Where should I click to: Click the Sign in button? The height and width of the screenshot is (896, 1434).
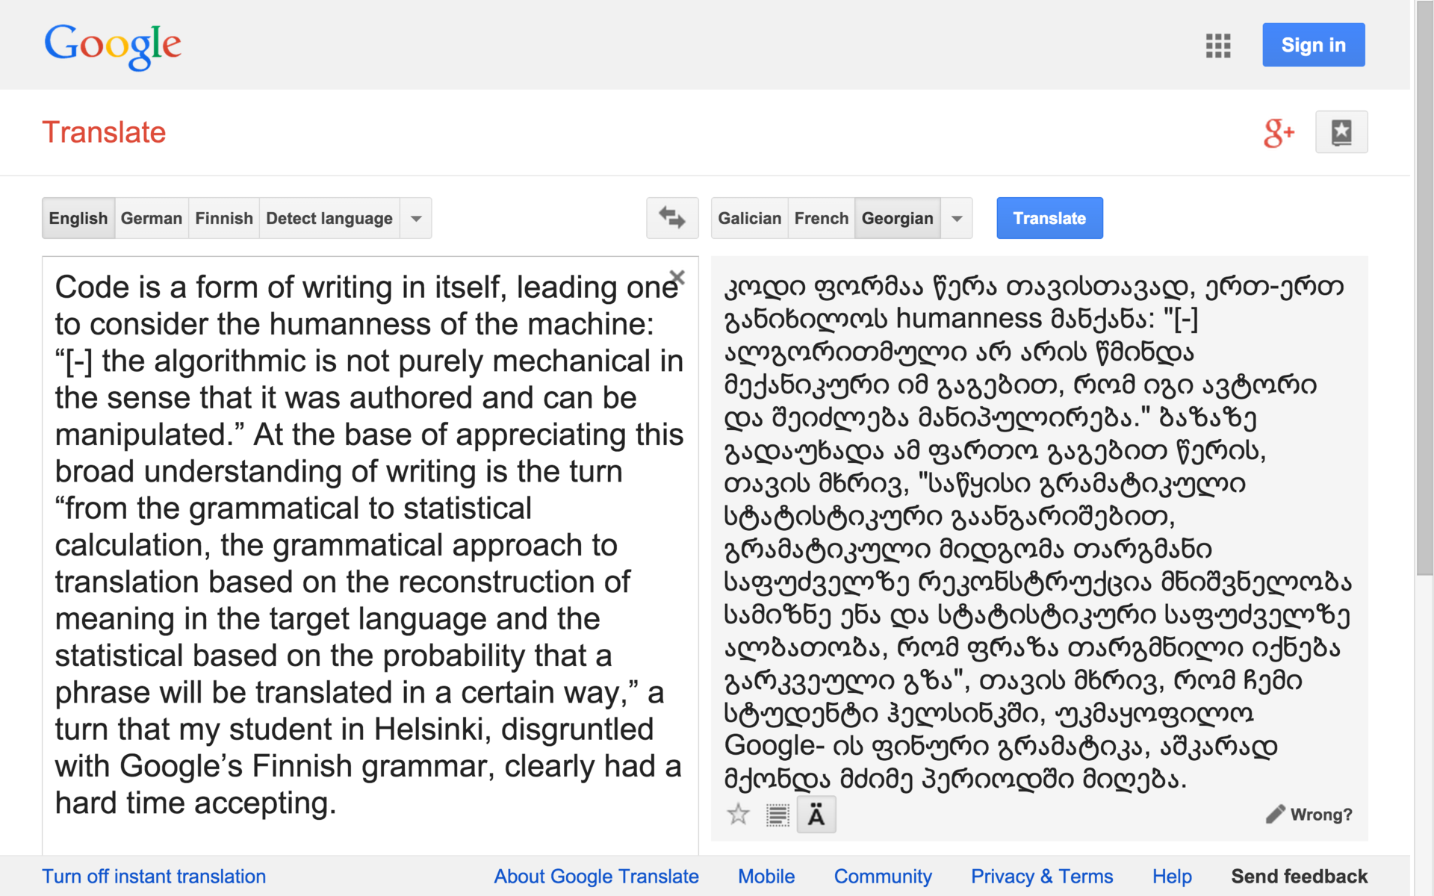(1313, 45)
